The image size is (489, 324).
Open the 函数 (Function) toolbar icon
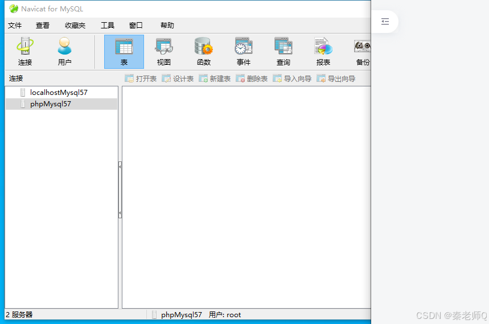(x=204, y=51)
